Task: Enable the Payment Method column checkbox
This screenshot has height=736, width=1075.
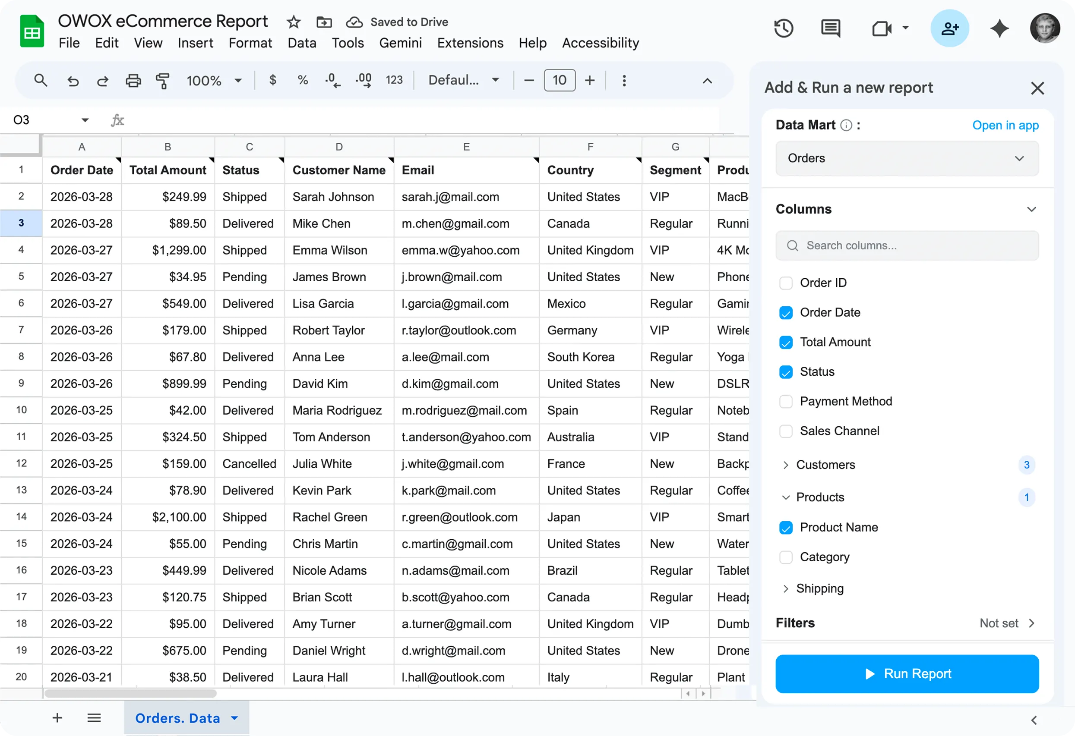Action: [785, 402]
